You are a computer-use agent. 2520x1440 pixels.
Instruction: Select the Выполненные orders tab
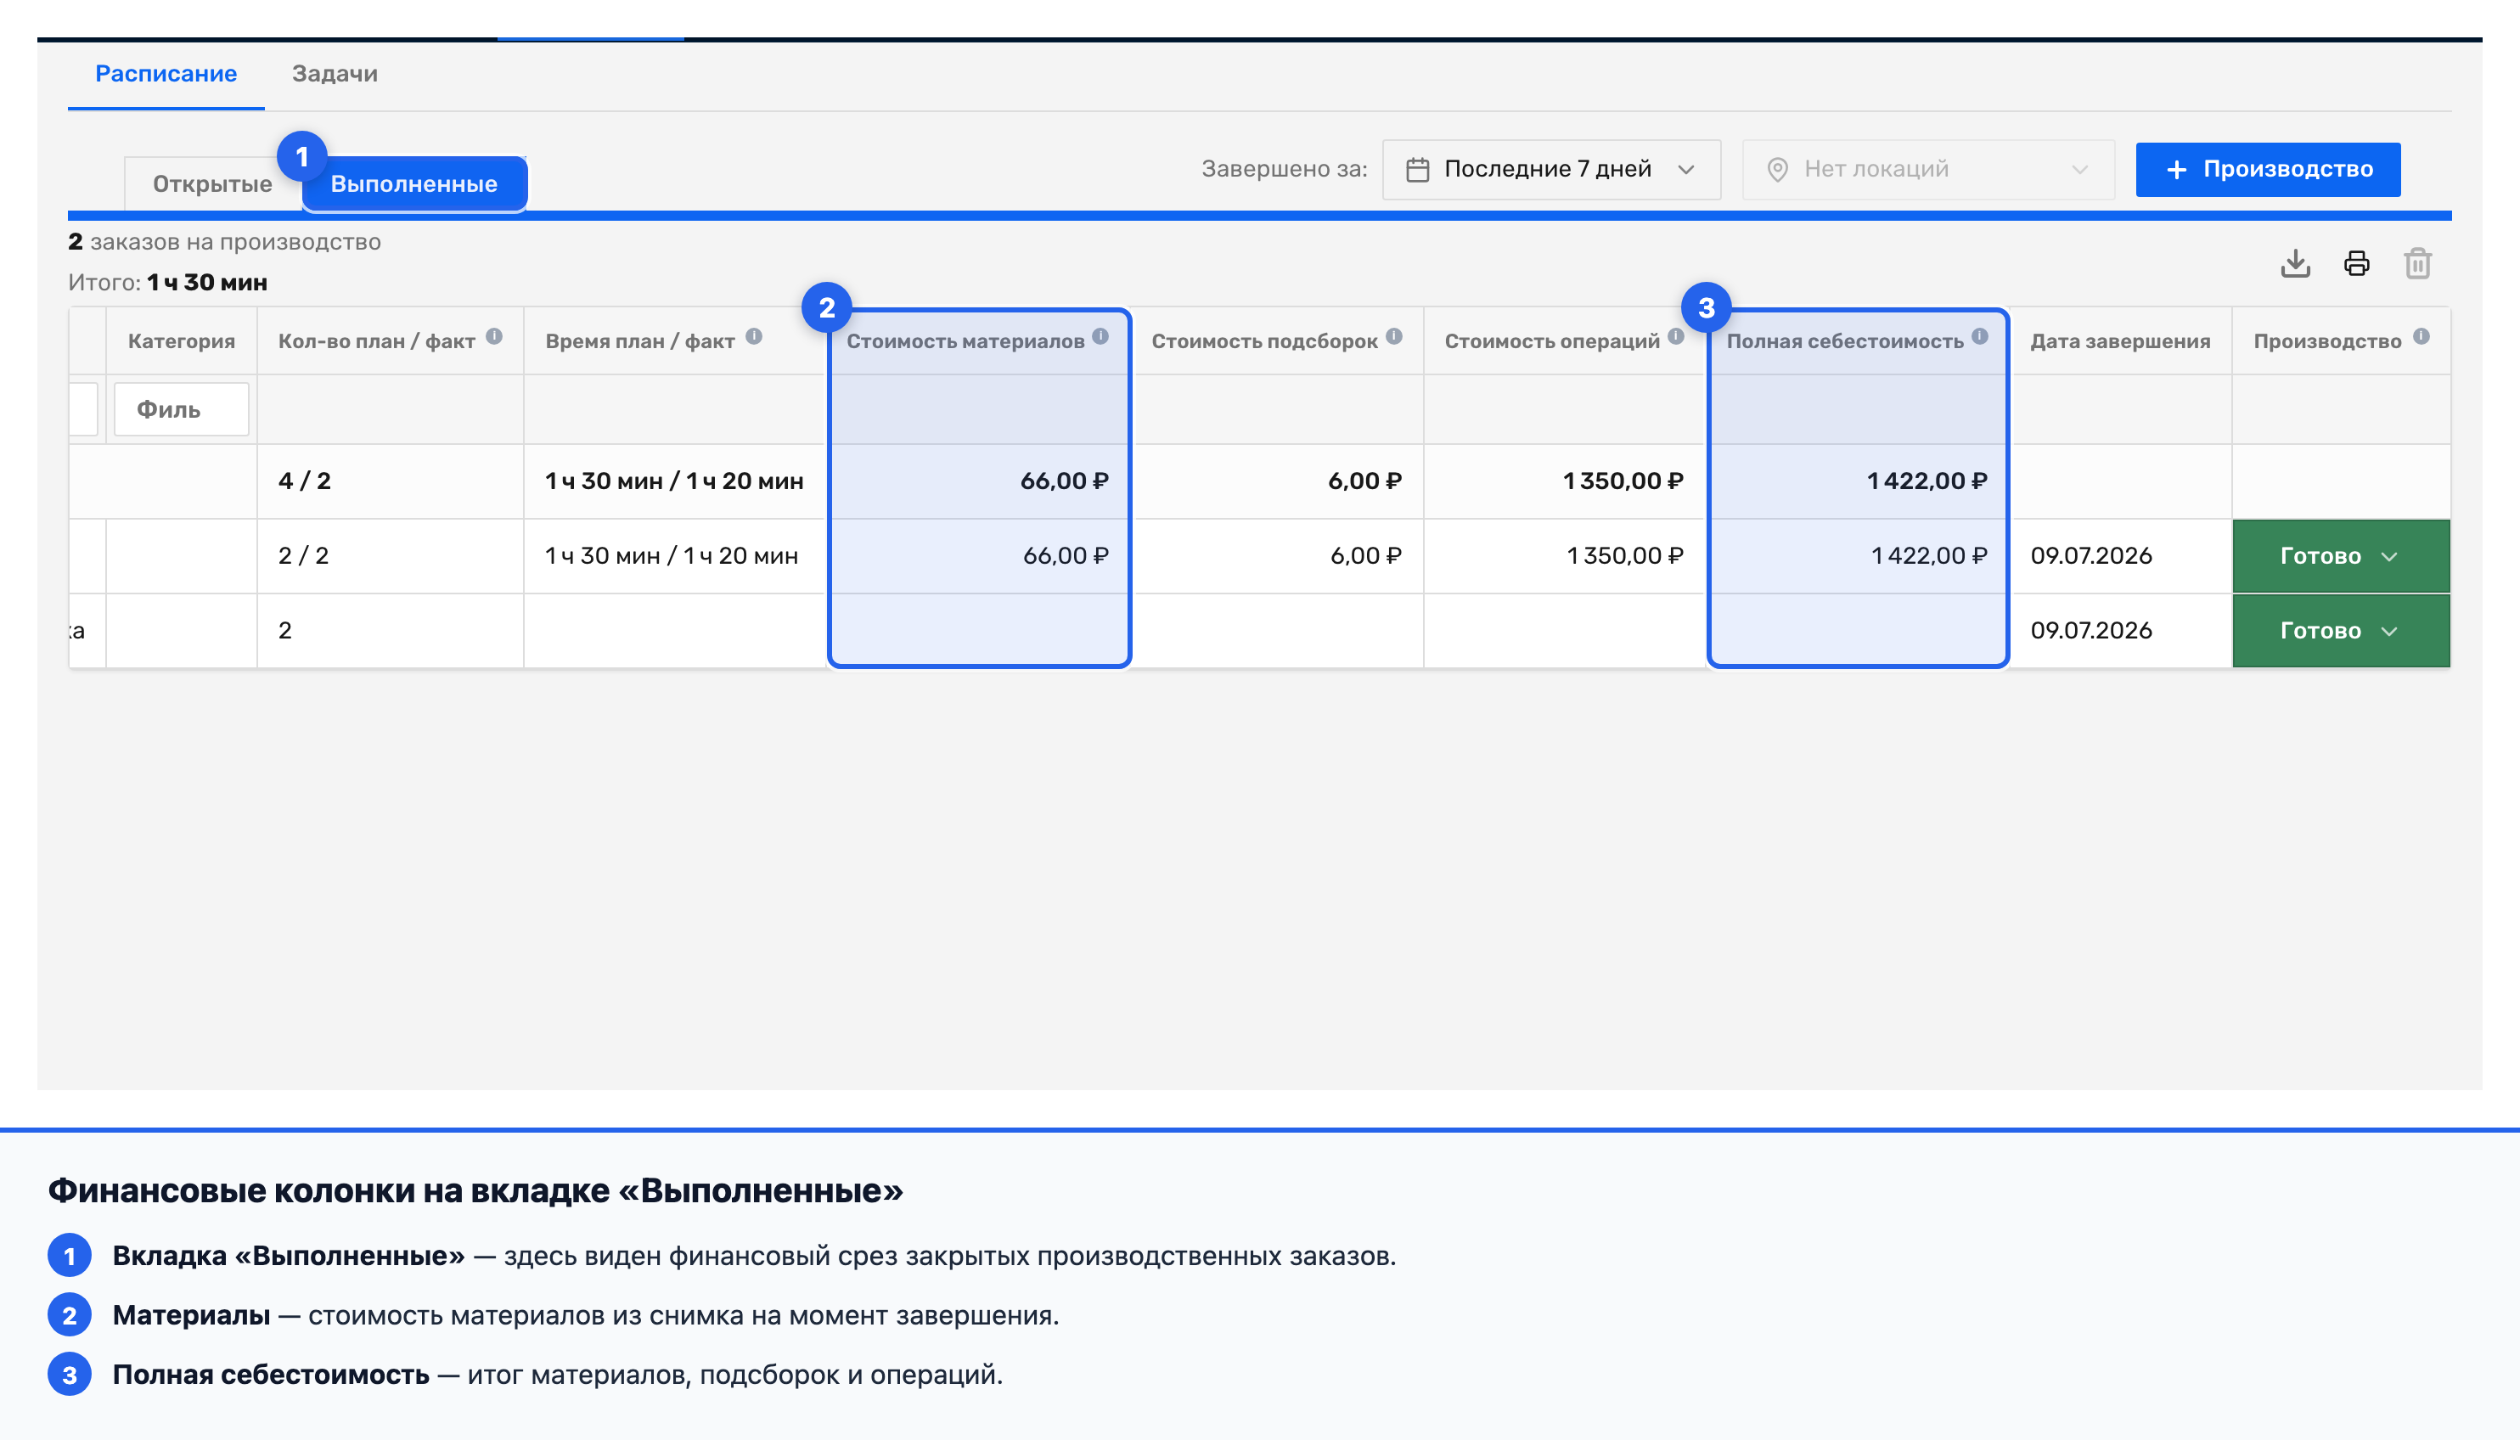[414, 184]
